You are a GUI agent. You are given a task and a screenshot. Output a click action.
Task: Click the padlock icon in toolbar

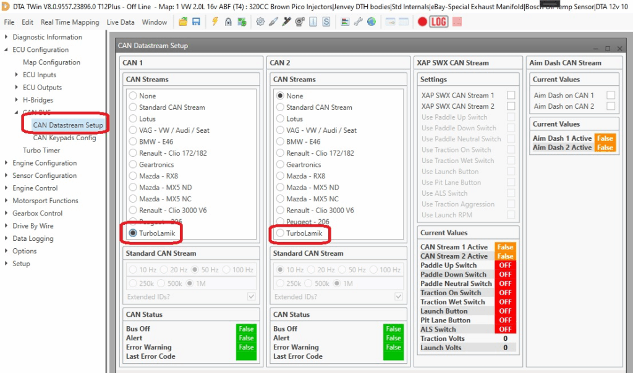[228, 22]
